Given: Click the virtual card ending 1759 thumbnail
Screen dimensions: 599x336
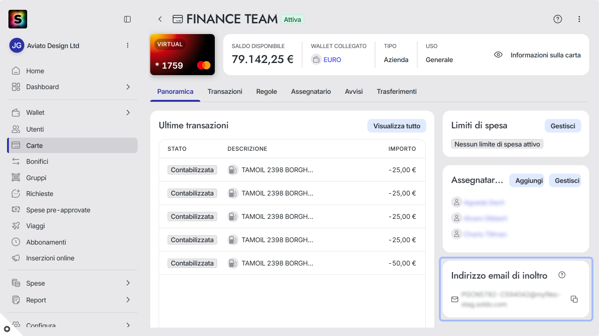Looking at the screenshot, I should [183, 55].
